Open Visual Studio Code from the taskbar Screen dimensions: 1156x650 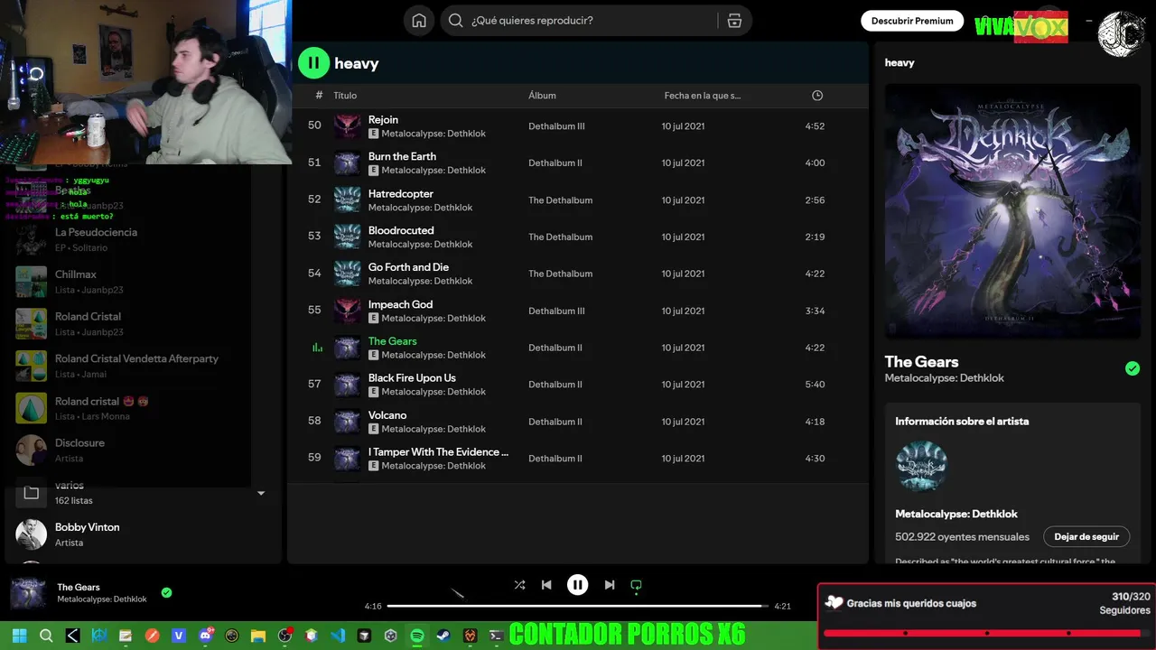(338, 636)
